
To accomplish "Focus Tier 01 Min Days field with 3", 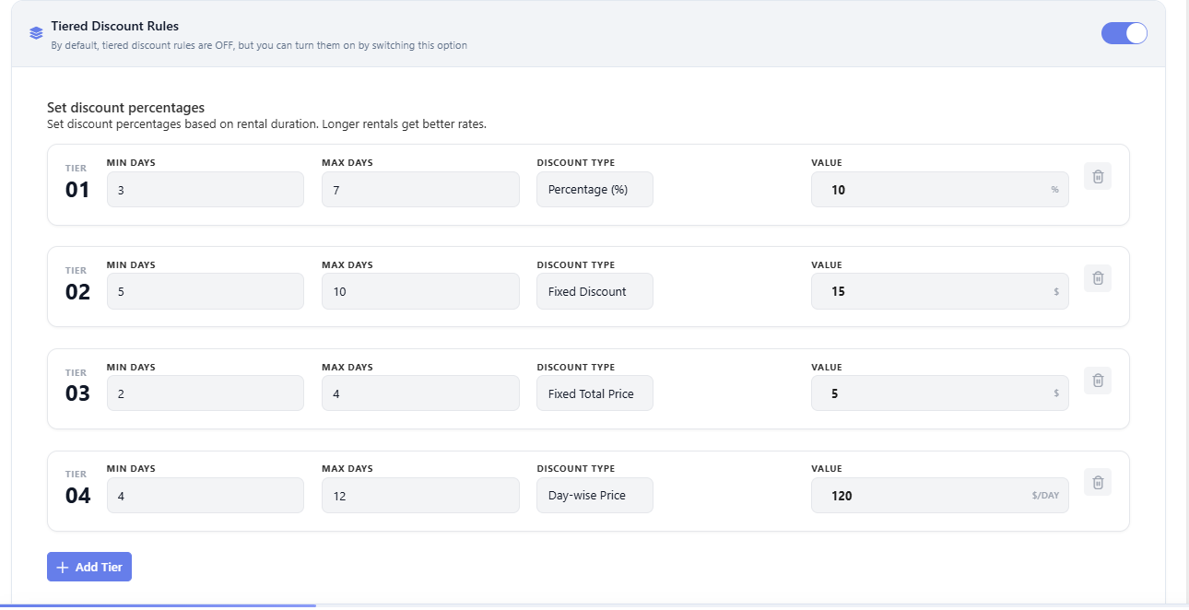I will (206, 190).
